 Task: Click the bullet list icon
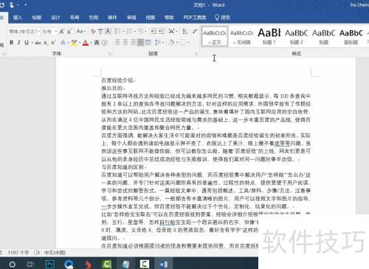(x=118, y=31)
